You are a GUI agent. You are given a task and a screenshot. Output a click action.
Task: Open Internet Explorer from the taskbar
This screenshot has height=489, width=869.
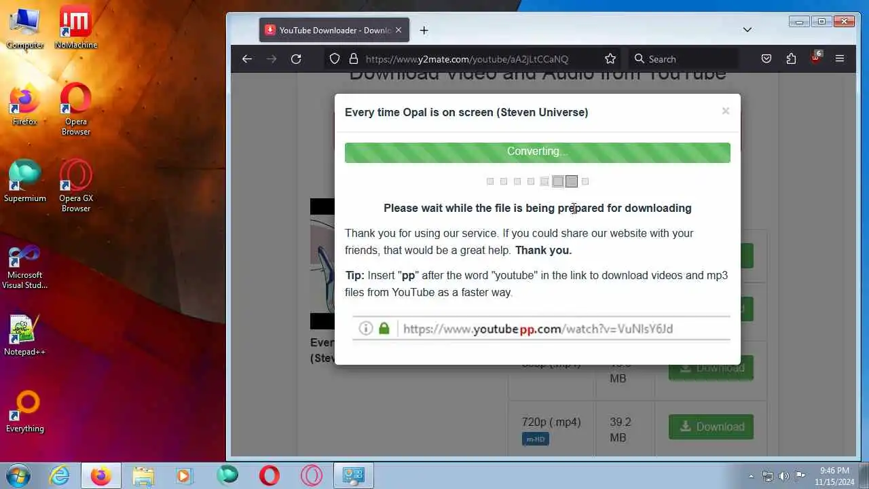pyautogui.click(x=60, y=475)
